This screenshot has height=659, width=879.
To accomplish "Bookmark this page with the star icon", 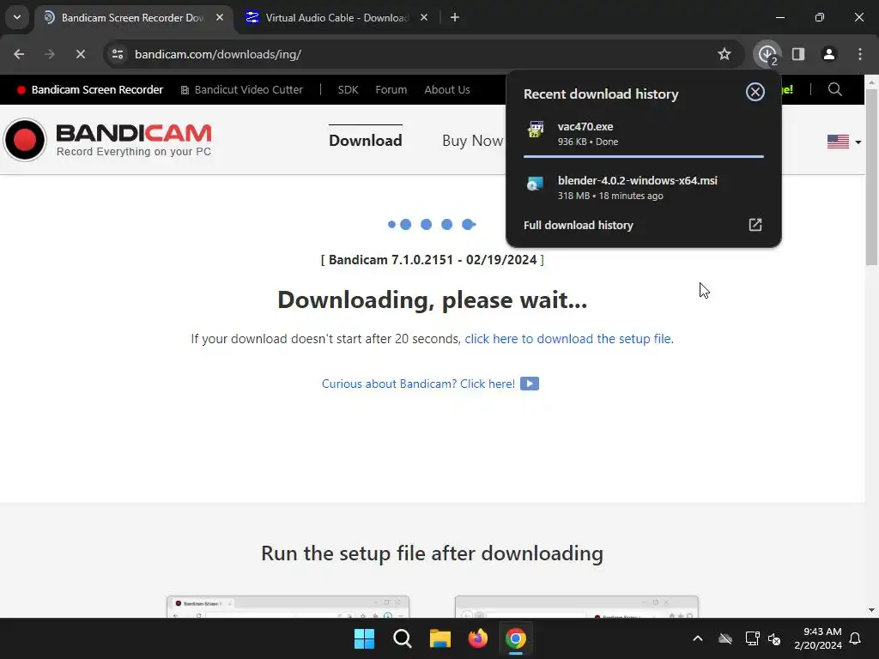I will click(x=724, y=54).
